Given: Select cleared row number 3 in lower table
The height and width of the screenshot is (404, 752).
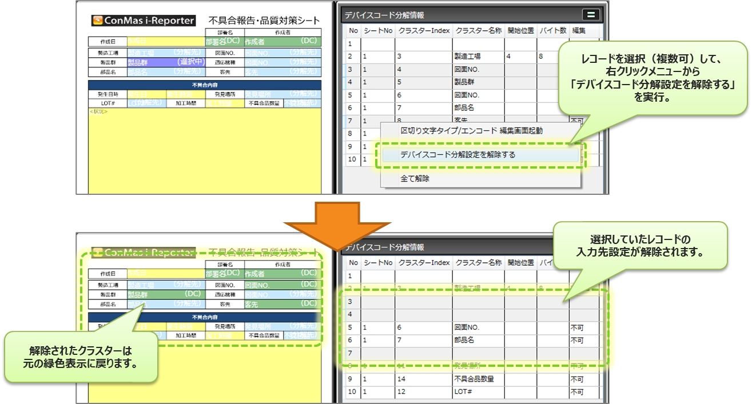Looking at the screenshot, I should coord(472,301).
